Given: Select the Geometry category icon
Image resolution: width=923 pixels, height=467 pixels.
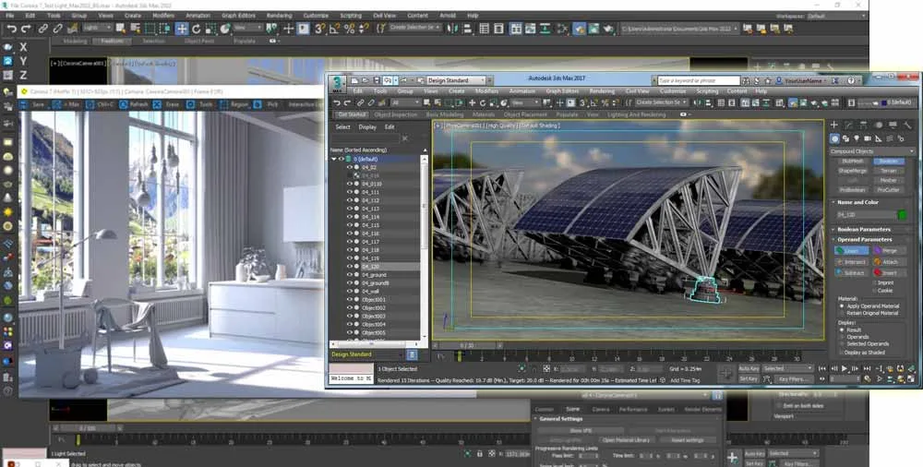Looking at the screenshot, I should coord(834,139).
